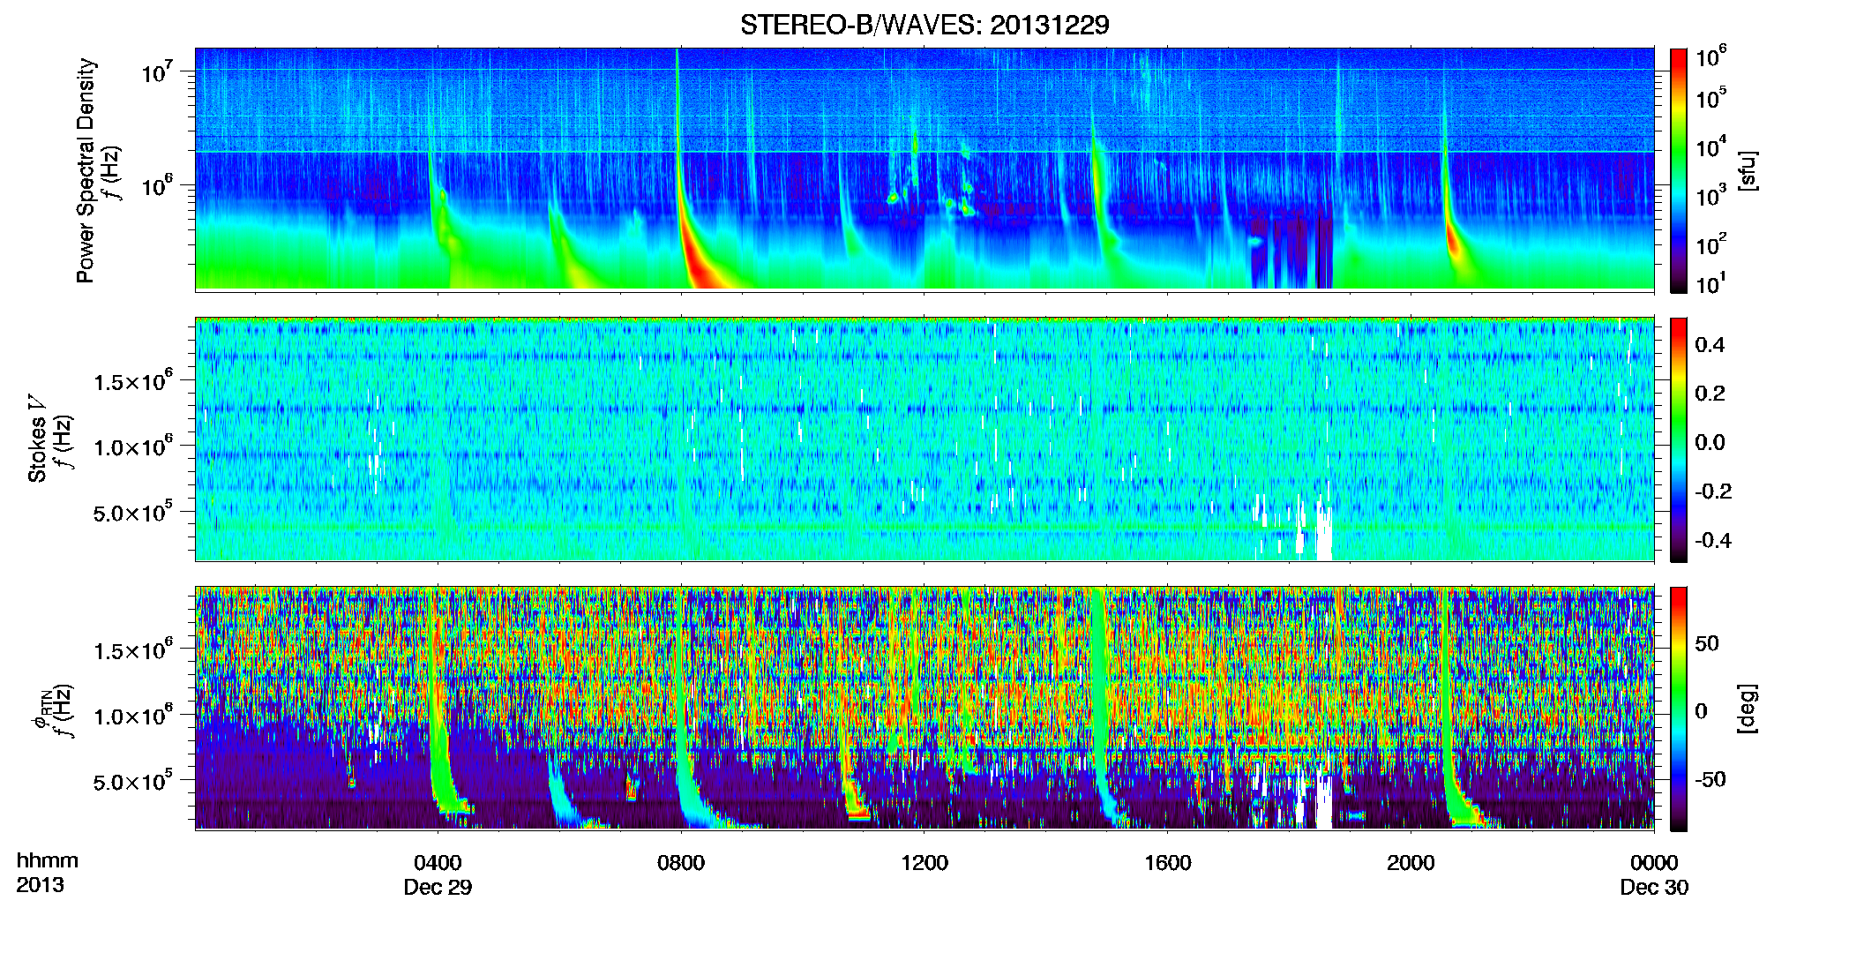The width and height of the screenshot is (1849, 953).
Task: Select the Dec 29 date label
Action: [x=438, y=888]
